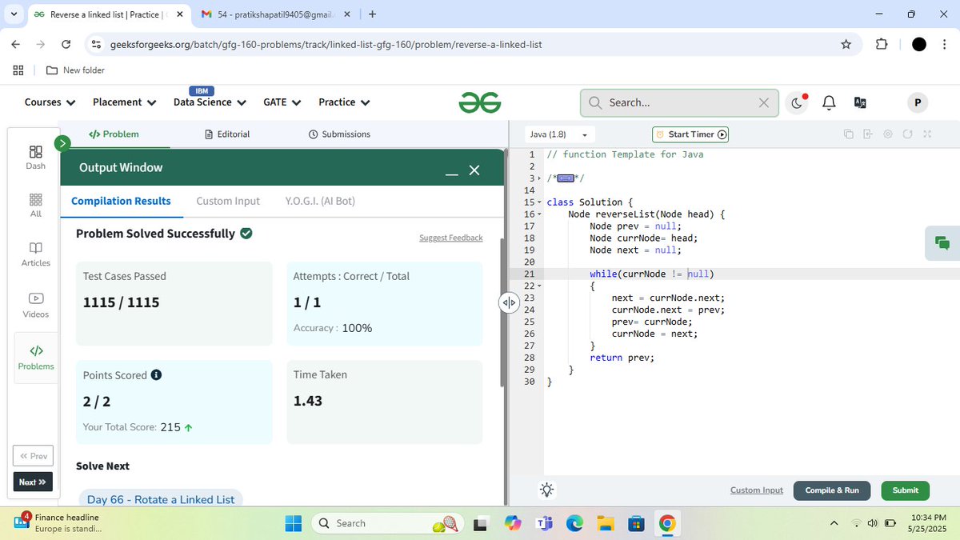The width and height of the screenshot is (960, 540).
Task: Open Microsoft Edge from taskbar
Action: pyautogui.click(x=575, y=523)
